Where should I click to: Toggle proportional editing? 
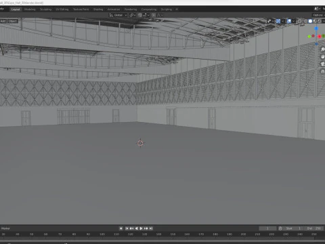point(154,15)
